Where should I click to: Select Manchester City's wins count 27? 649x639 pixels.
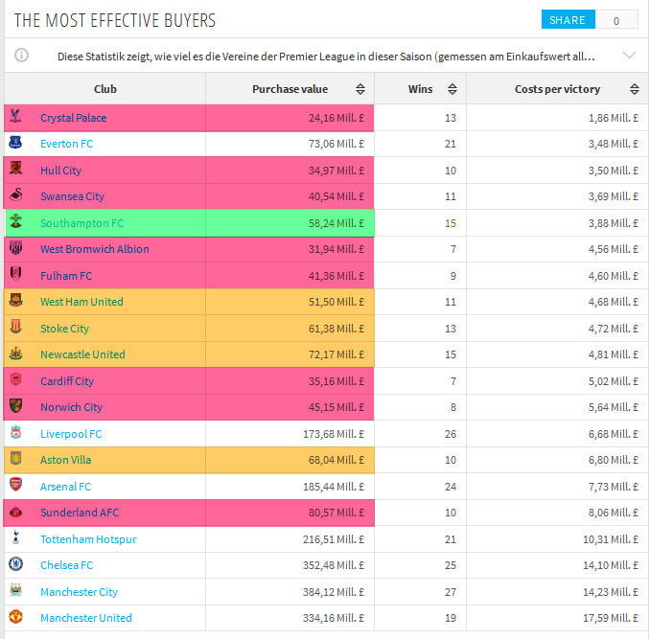[x=451, y=592]
